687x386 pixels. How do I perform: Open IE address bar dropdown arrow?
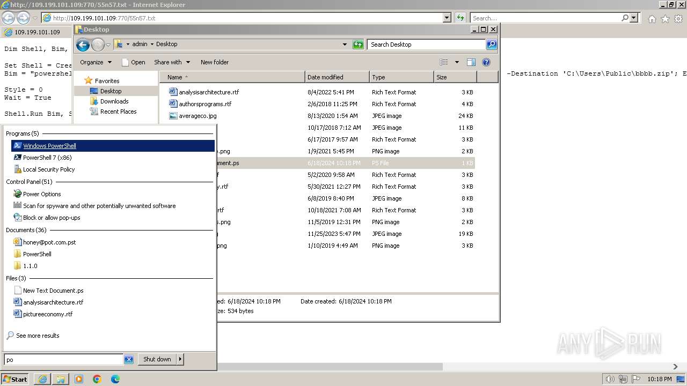[447, 18]
